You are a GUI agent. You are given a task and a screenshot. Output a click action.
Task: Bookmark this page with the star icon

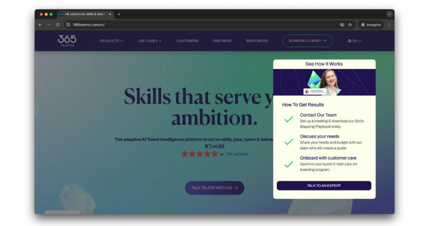tap(350, 25)
